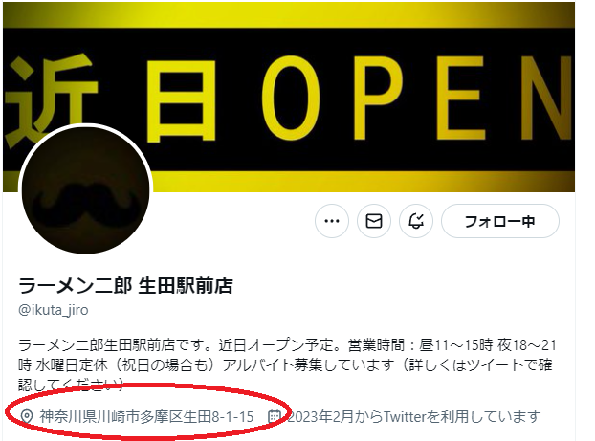The width and height of the screenshot is (595, 441).
Task: Click the large OPEN lettering in banner
Action: coord(416,99)
